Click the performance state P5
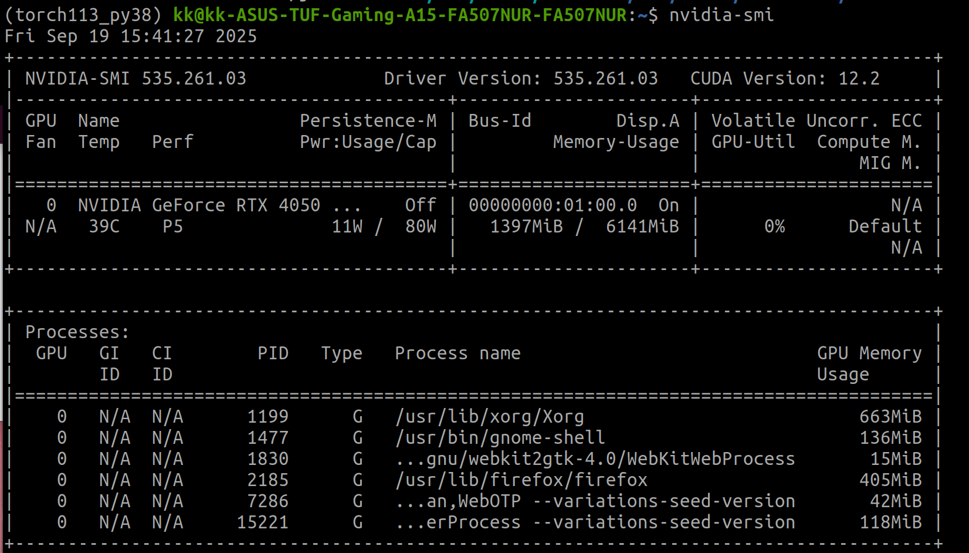 [x=172, y=227]
